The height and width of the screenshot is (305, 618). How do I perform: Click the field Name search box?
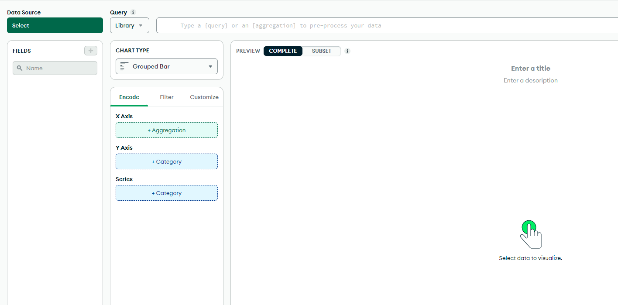(x=55, y=68)
